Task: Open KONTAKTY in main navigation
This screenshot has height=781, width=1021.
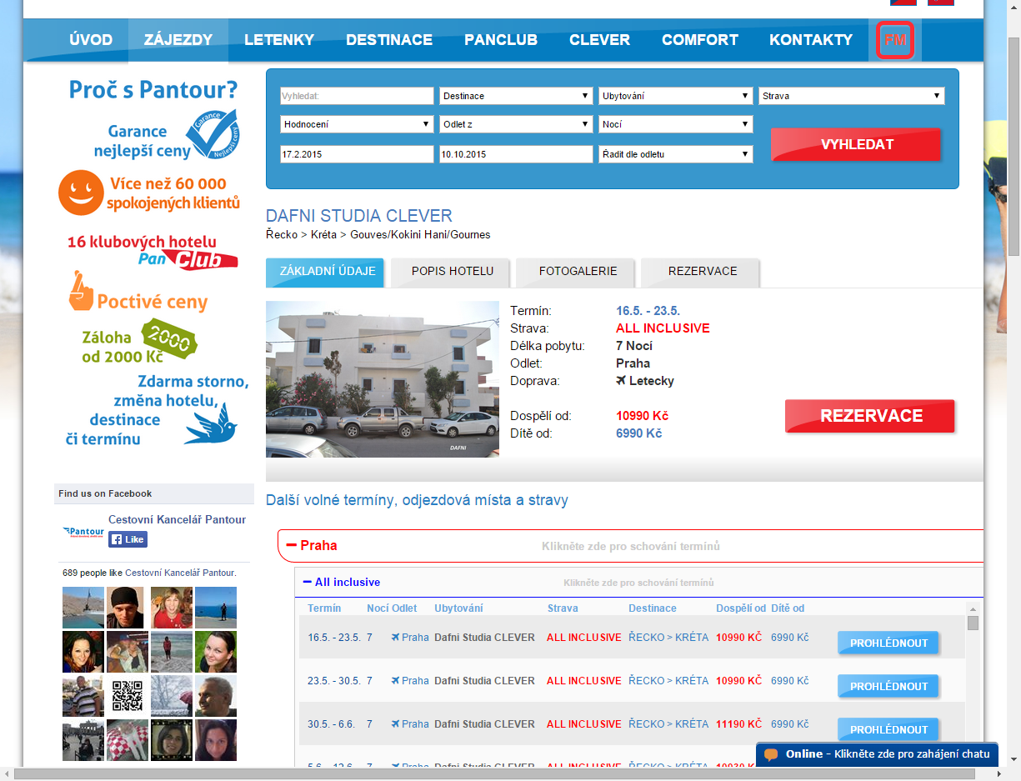Action: pyautogui.click(x=811, y=39)
